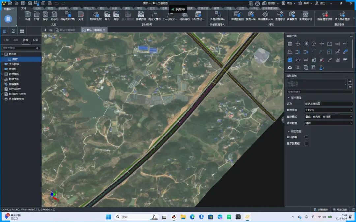
Task: Select the 外部模型文件 tree item
Action: (16, 99)
